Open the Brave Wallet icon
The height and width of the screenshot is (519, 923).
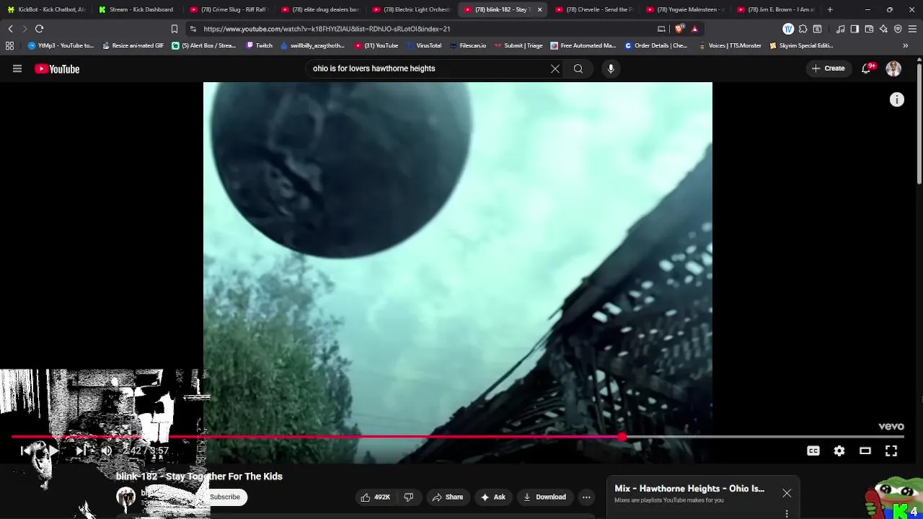(x=869, y=29)
